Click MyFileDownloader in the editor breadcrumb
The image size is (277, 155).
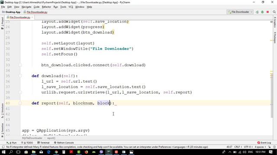pos(32,138)
